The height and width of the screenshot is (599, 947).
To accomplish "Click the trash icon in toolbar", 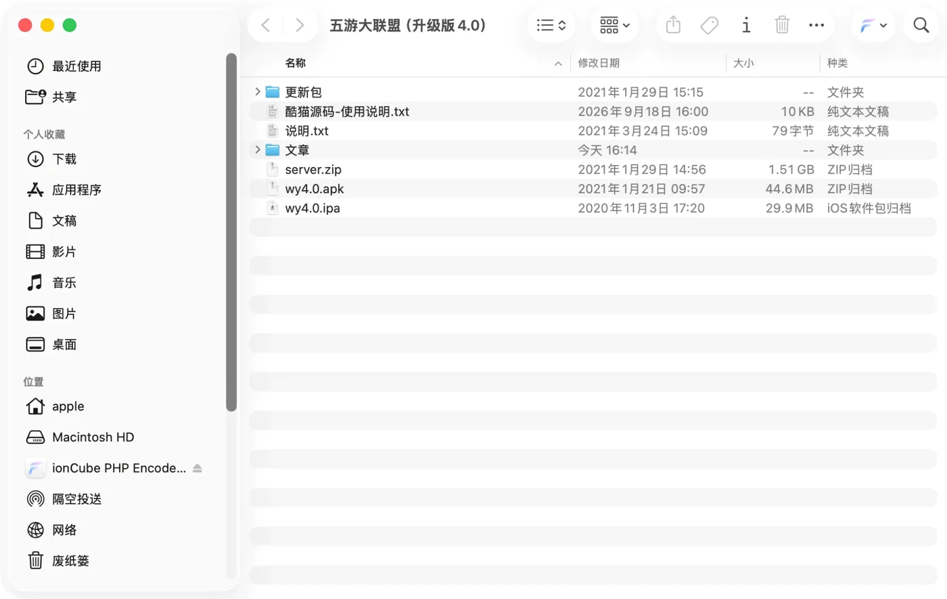I will click(782, 26).
